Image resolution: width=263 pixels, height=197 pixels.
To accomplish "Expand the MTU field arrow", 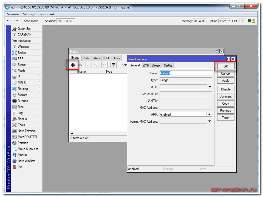I will point(210,87).
